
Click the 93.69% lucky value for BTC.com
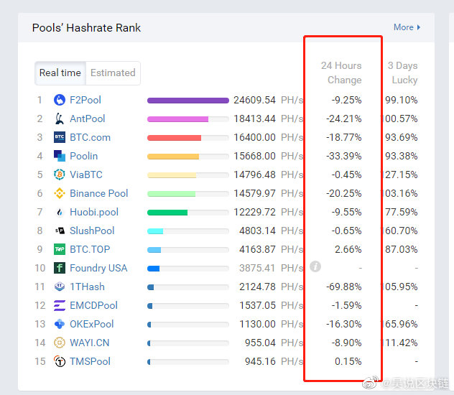pyautogui.click(x=402, y=137)
